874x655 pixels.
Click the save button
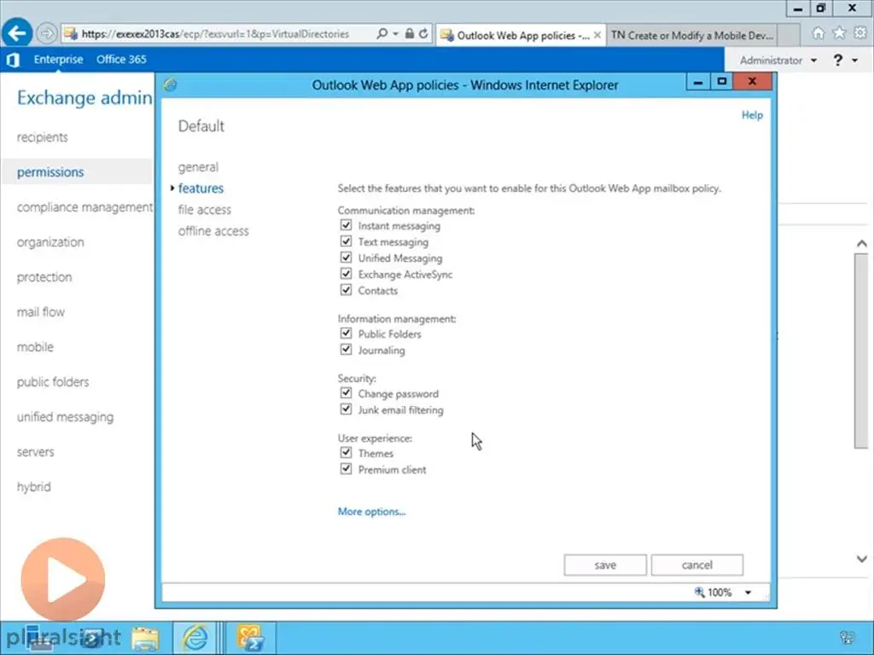point(605,565)
